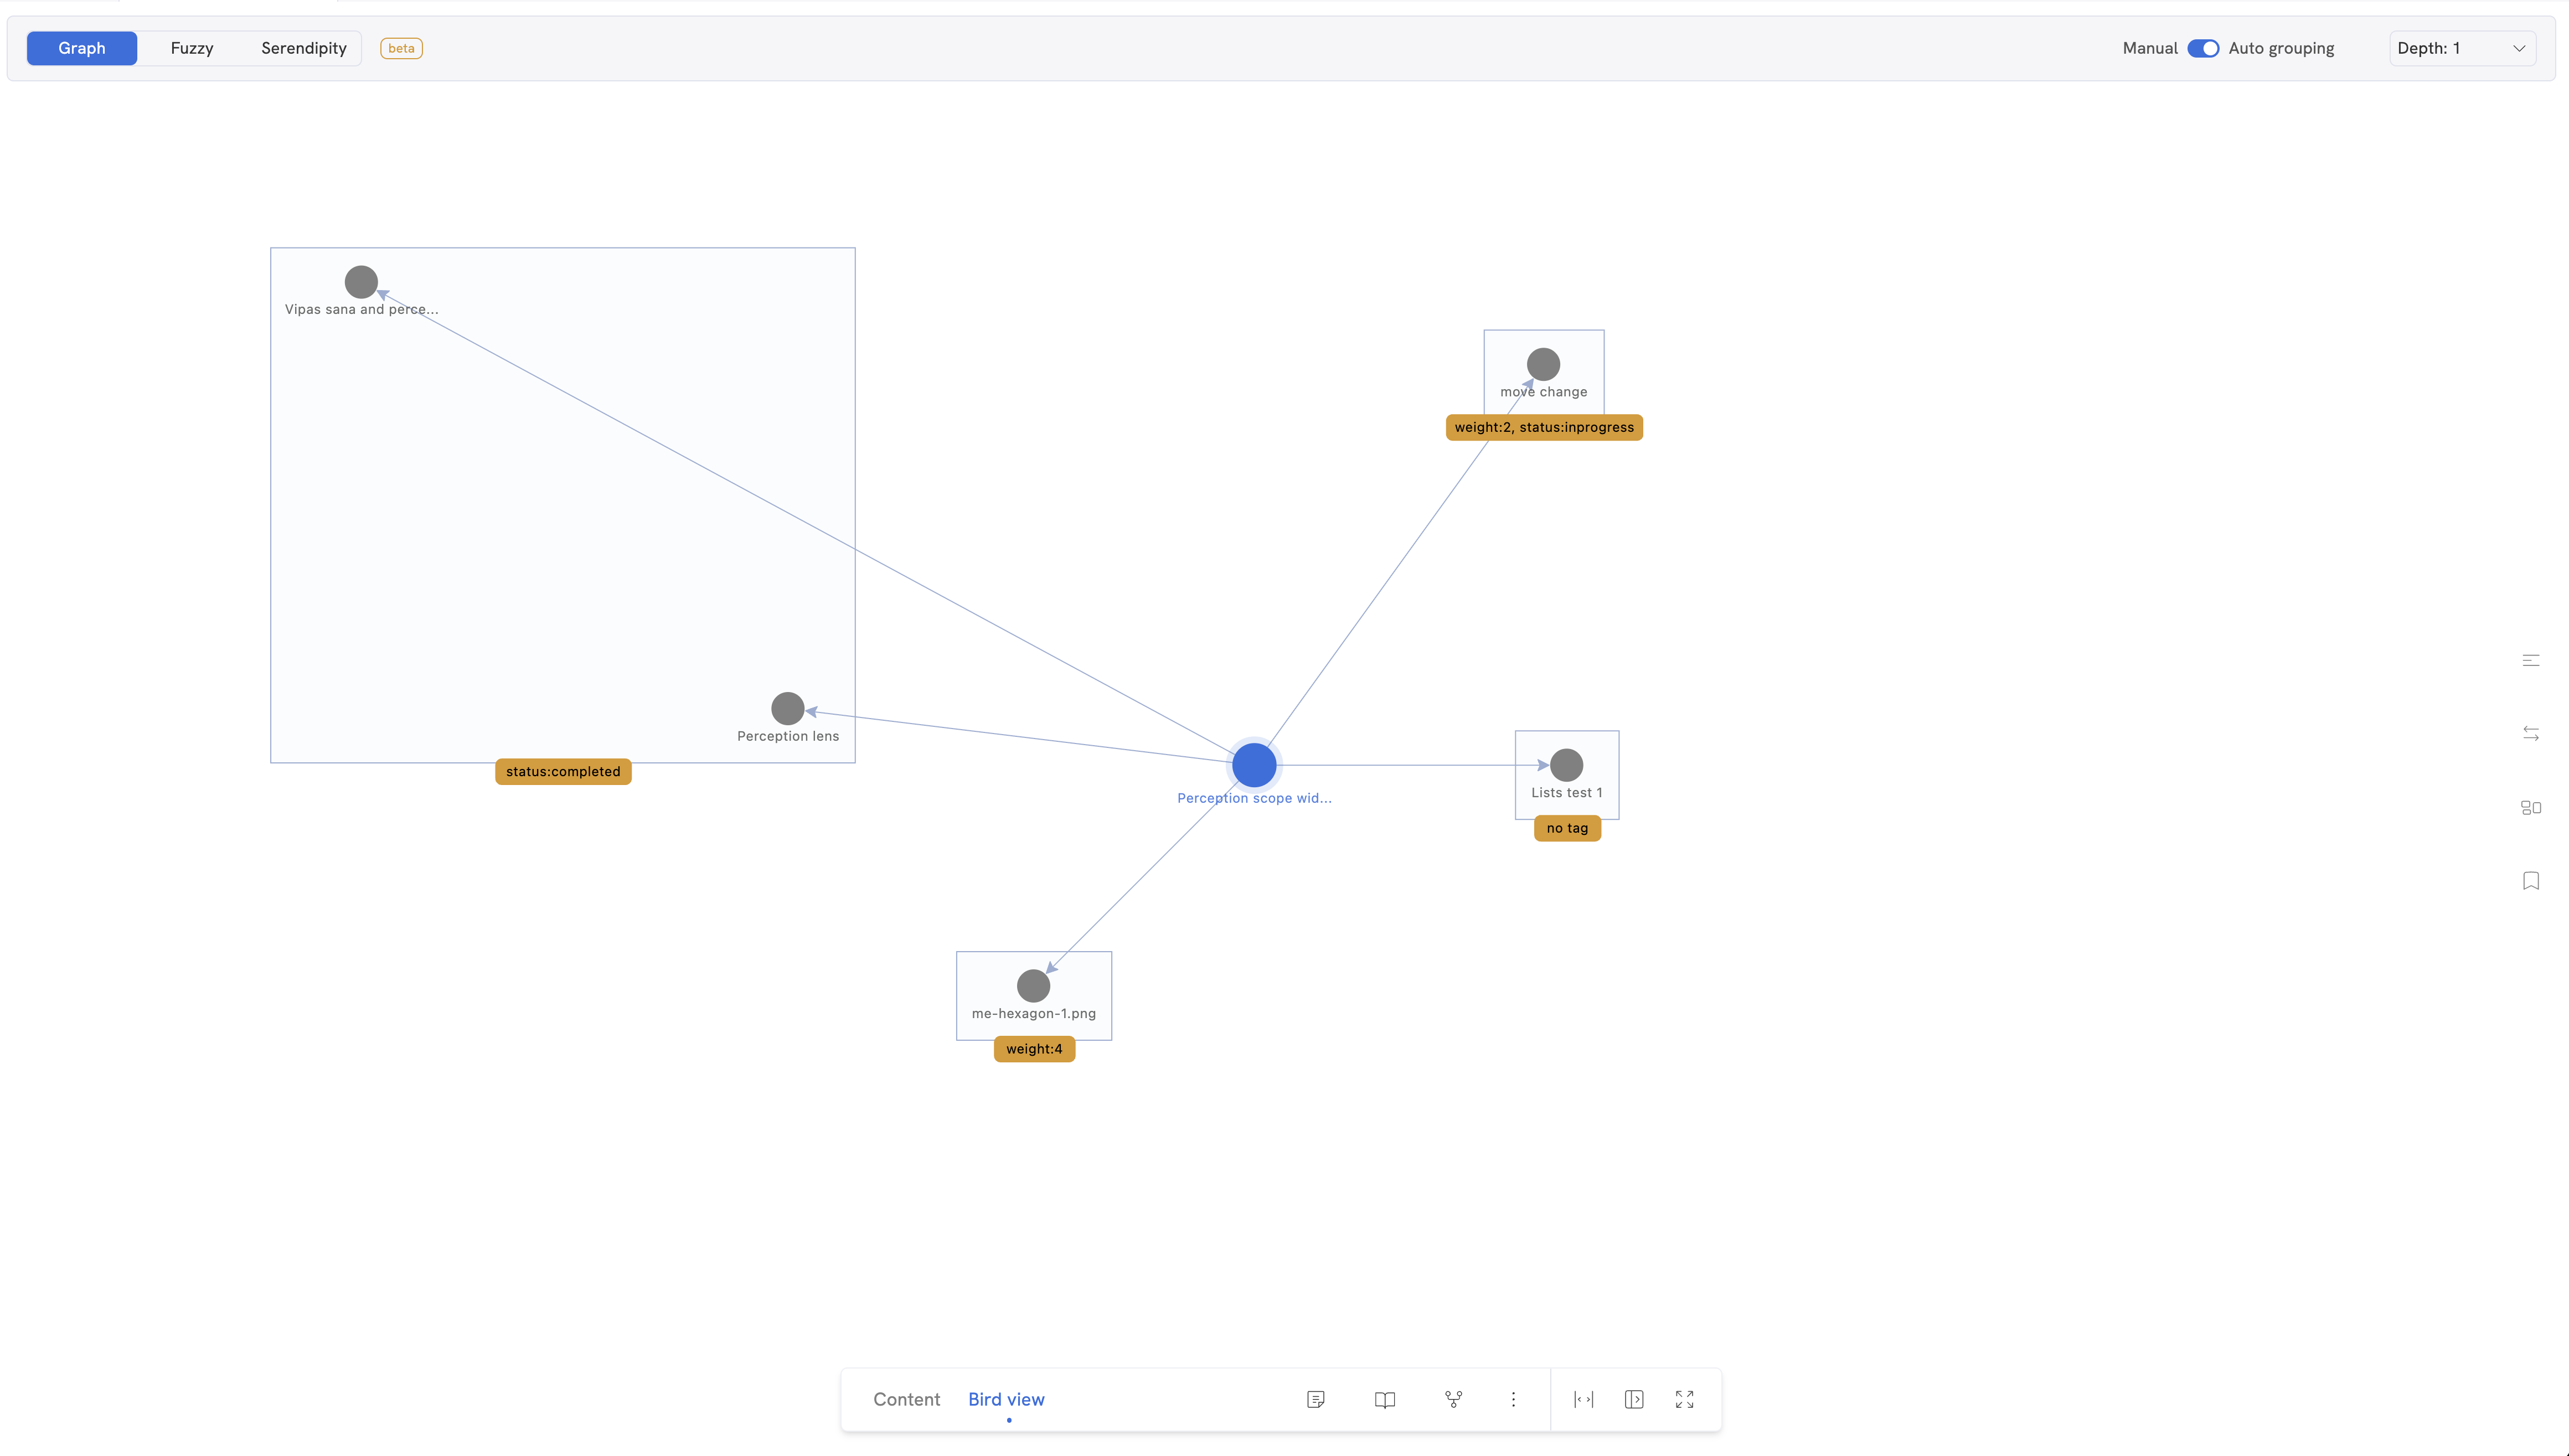Screen dimensions: 2569x1456
Task: Click the side panel collapse icon
Action: click(1634, 1399)
